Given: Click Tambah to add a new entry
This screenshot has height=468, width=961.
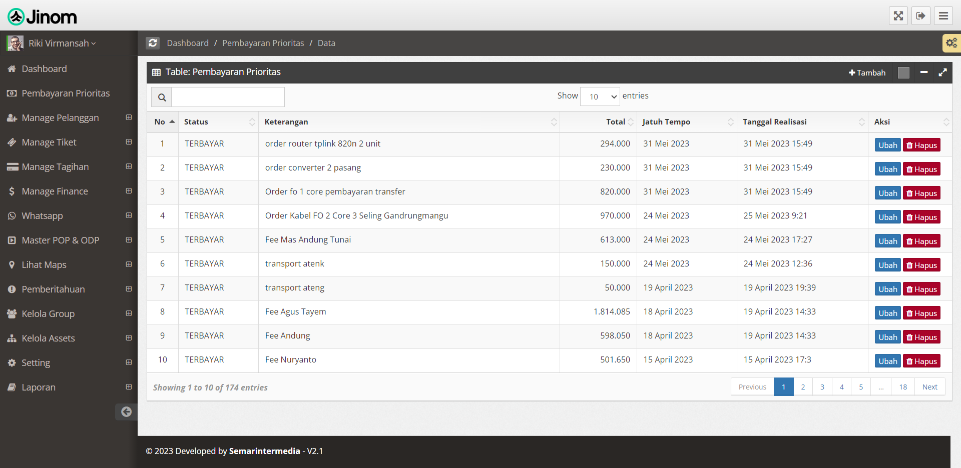Looking at the screenshot, I should pyautogui.click(x=867, y=73).
